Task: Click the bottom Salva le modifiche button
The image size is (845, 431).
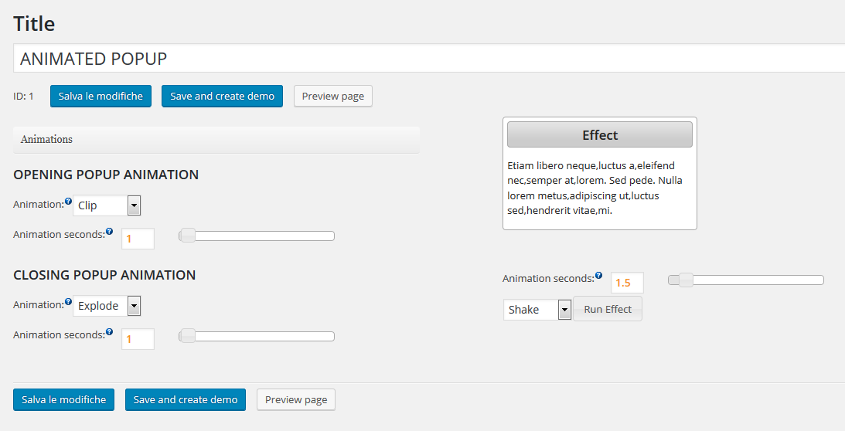Action: tap(63, 400)
